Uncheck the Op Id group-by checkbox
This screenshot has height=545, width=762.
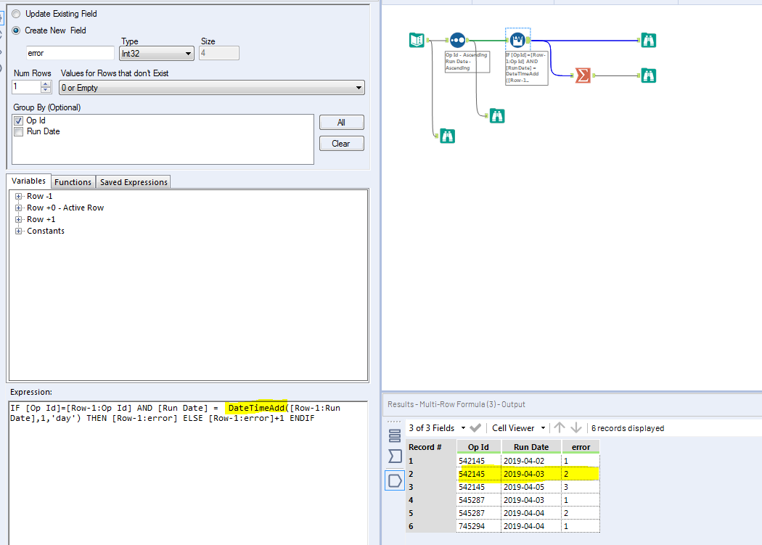point(17,121)
